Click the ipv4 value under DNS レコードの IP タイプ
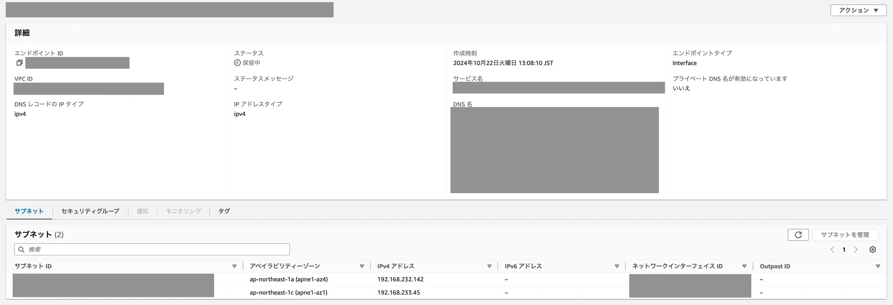This screenshot has height=305, width=893. [x=20, y=114]
